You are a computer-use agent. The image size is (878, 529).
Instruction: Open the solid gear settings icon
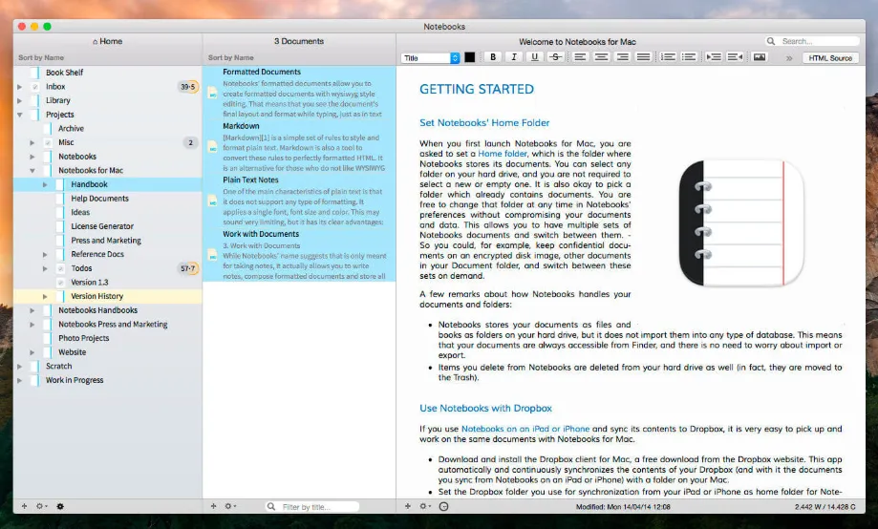point(60,506)
